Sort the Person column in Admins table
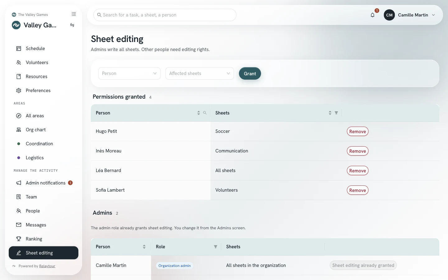448x280 pixels. (144, 247)
